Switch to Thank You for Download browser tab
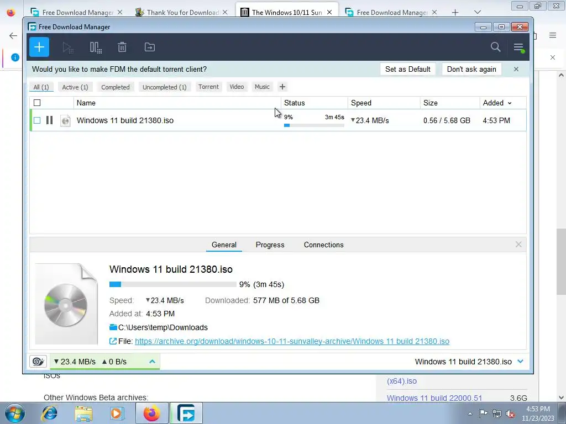The image size is (566, 424). 182,12
